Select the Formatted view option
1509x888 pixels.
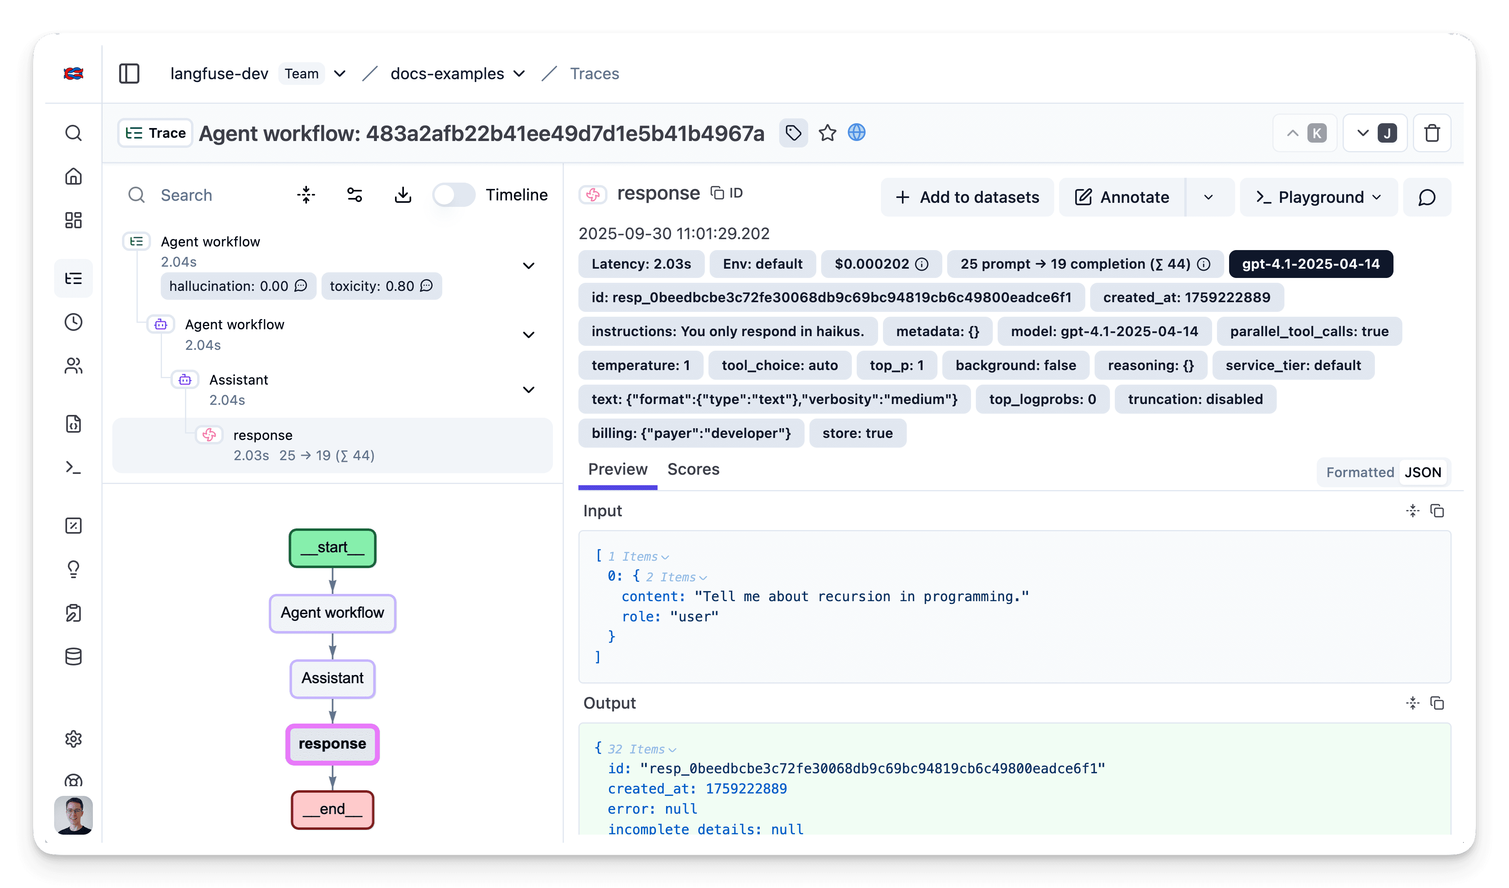click(1360, 472)
